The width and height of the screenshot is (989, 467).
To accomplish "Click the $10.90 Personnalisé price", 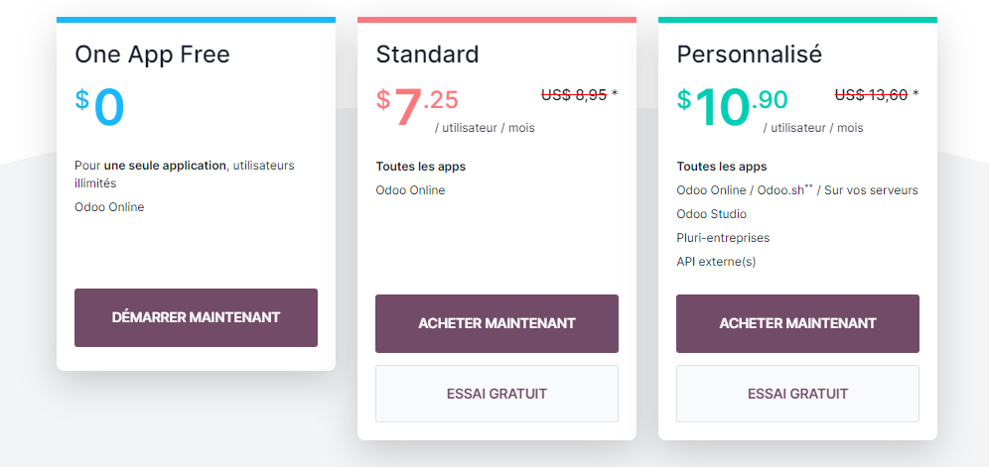I will [x=732, y=106].
